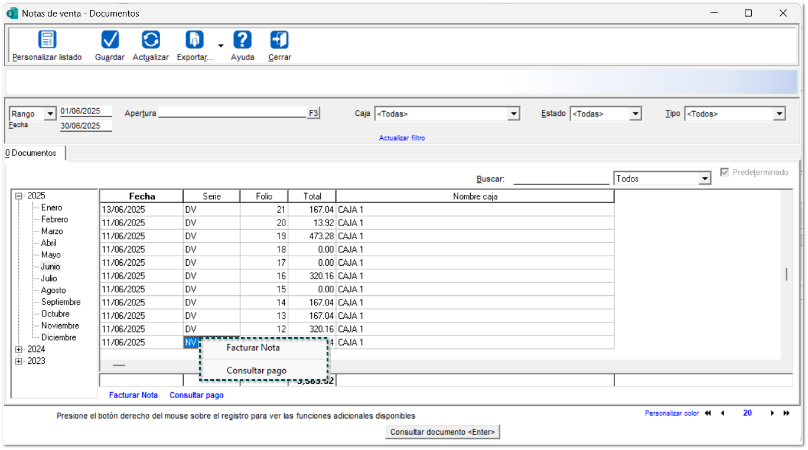Click the Personalizar color link
808x450 pixels.
[672, 413]
